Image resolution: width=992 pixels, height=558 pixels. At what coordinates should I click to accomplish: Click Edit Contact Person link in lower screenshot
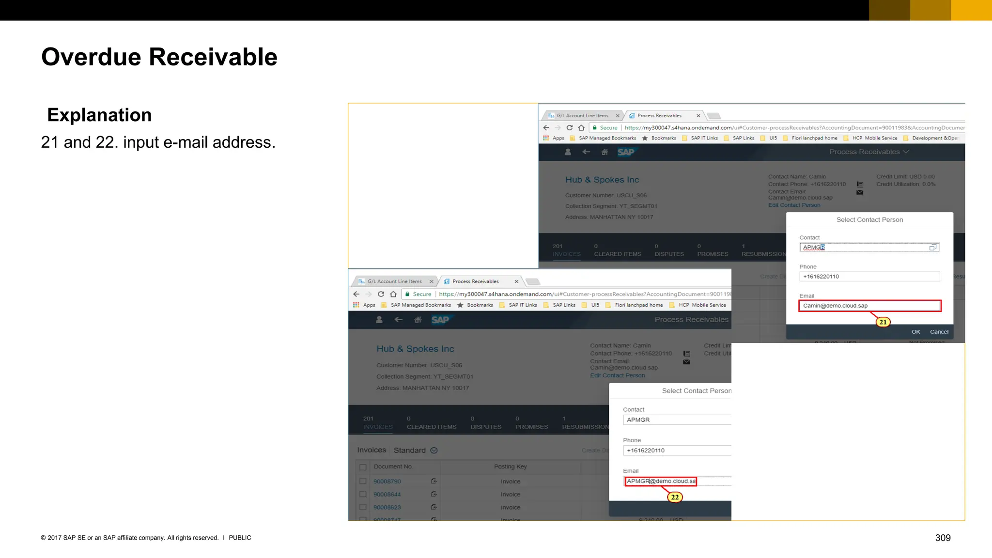(617, 375)
